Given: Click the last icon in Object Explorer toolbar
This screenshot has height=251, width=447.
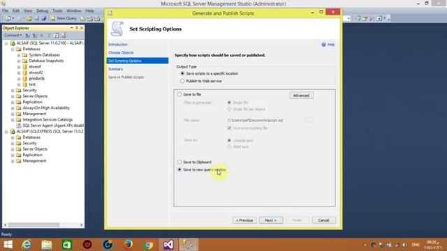Looking at the screenshot, I should [64, 36].
